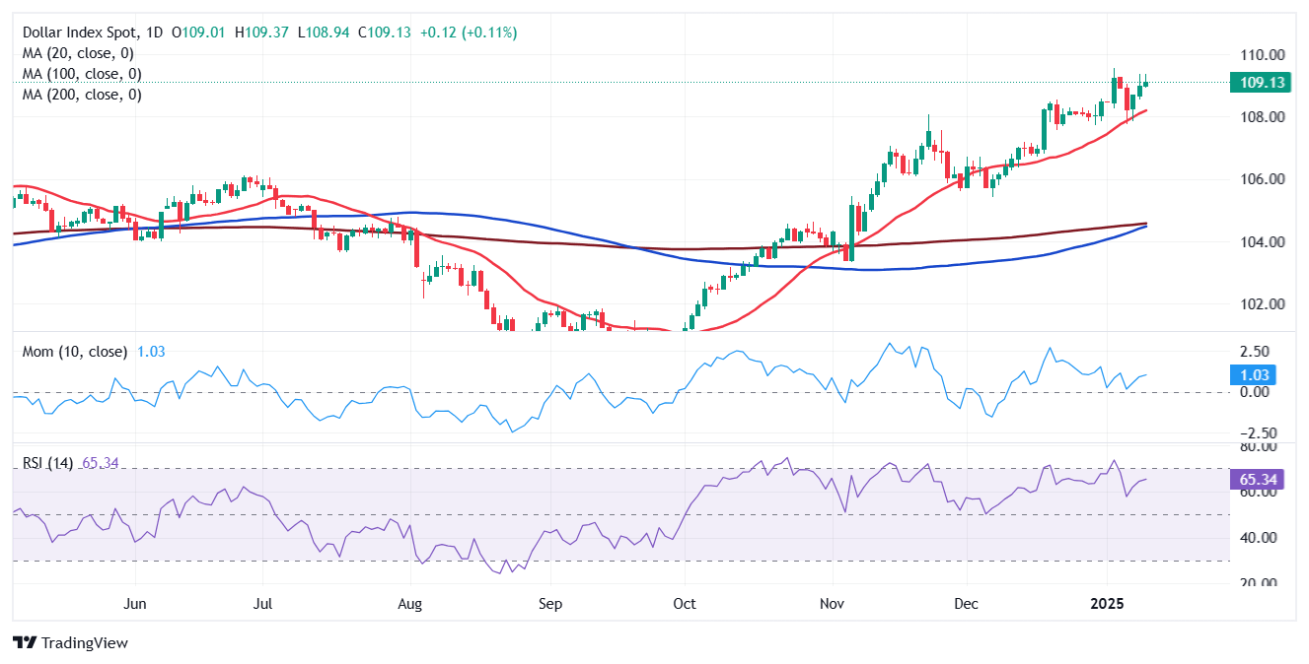
Task: Click the Oct label on time axis
Action: (683, 603)
